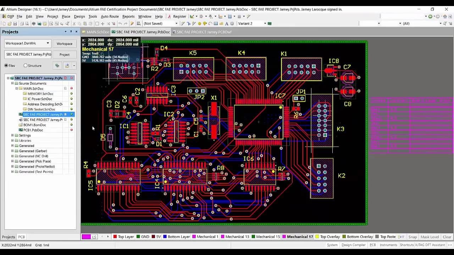Click the Place Text (A) toolbar icon
Image resolution: width=454 pixels, height=255 pixels.
[x=226, y=23]
